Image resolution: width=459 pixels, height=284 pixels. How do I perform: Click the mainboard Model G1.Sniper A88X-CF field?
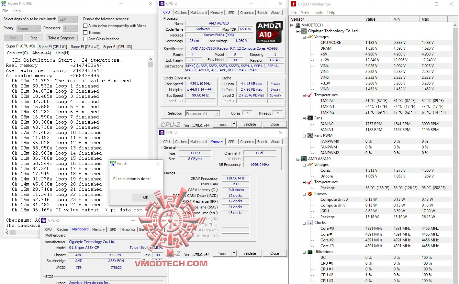pos(98,248)
